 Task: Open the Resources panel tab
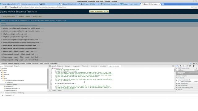(x=35, y=64)
